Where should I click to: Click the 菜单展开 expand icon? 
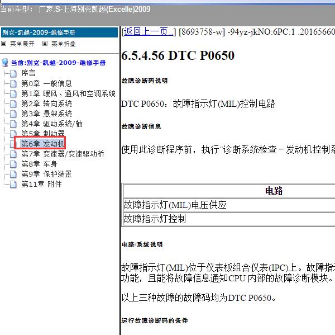pyautogui.click(x=4, y=44)
